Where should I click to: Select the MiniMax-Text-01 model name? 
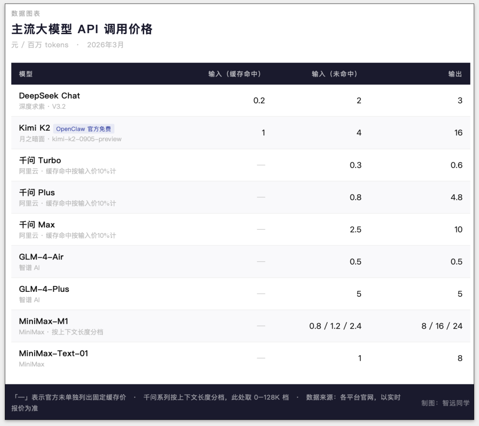click(53, 353)
